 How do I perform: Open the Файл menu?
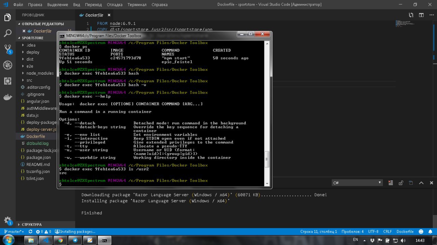pos(18,5)
